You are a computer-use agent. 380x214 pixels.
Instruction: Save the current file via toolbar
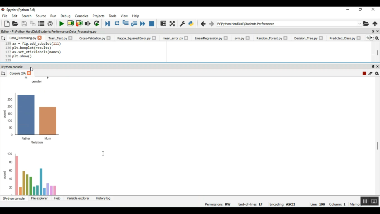[24, 24]
